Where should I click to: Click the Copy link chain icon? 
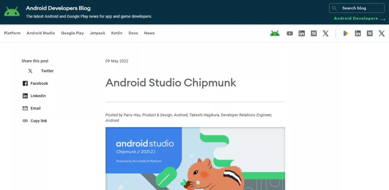tap(25, 121)
